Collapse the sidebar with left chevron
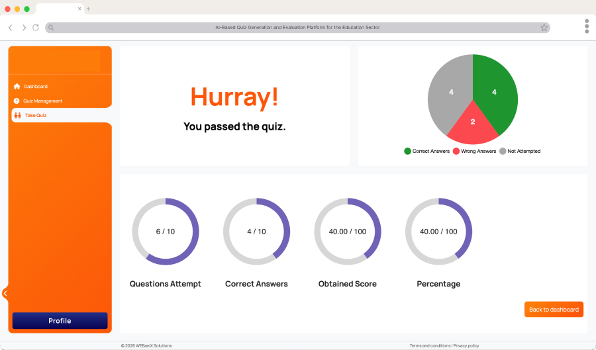The width and height of the screenshot is (596, 350). (5, 293)
